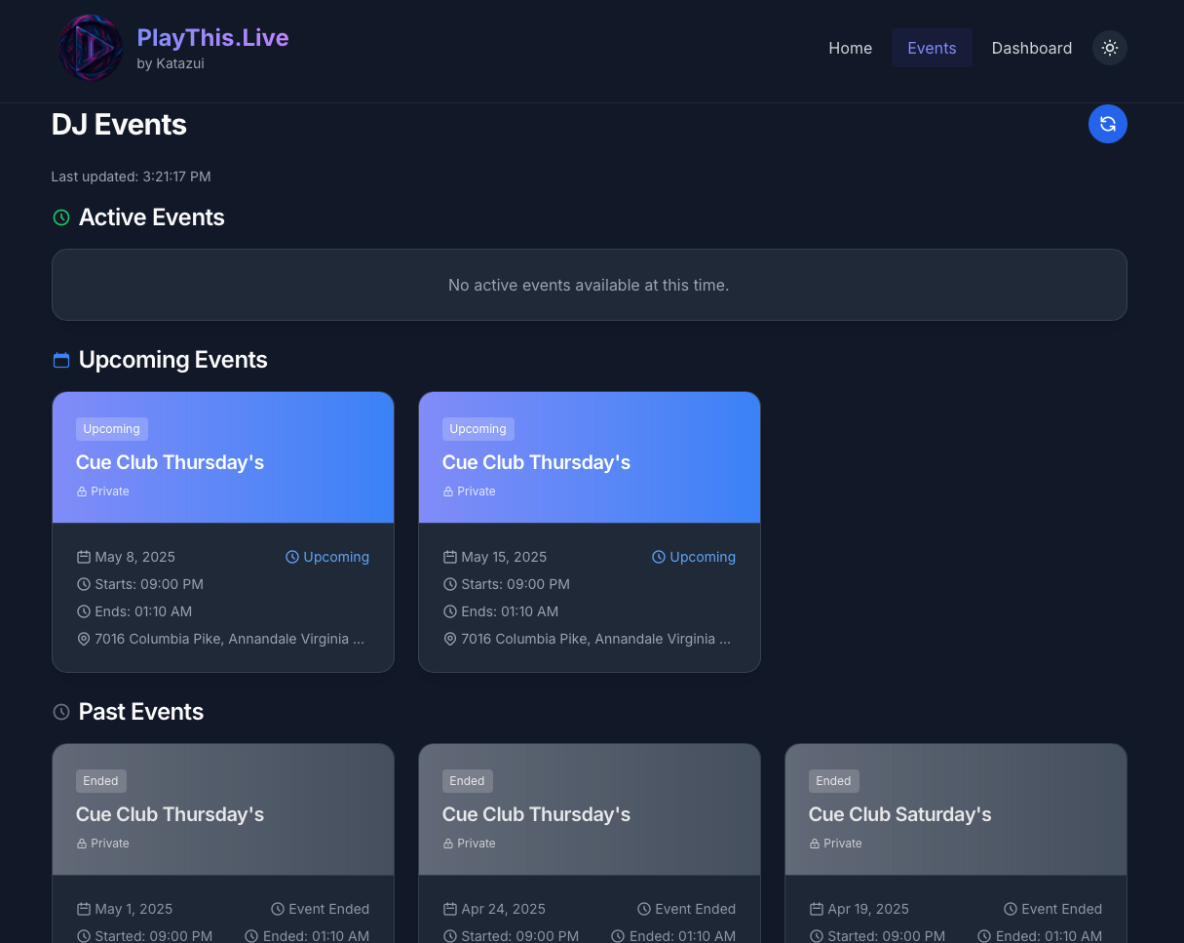
Task: Click the green Active Events clock icon
Action: (x=61, y=217)
